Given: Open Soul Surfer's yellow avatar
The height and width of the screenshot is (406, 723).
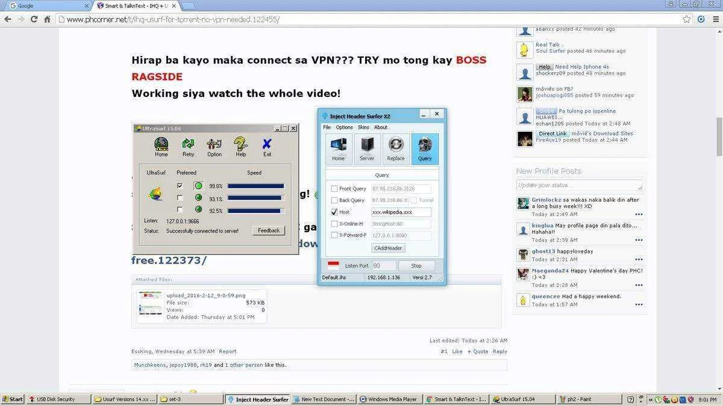Looking at the screenshot, I should click(525, 49).
